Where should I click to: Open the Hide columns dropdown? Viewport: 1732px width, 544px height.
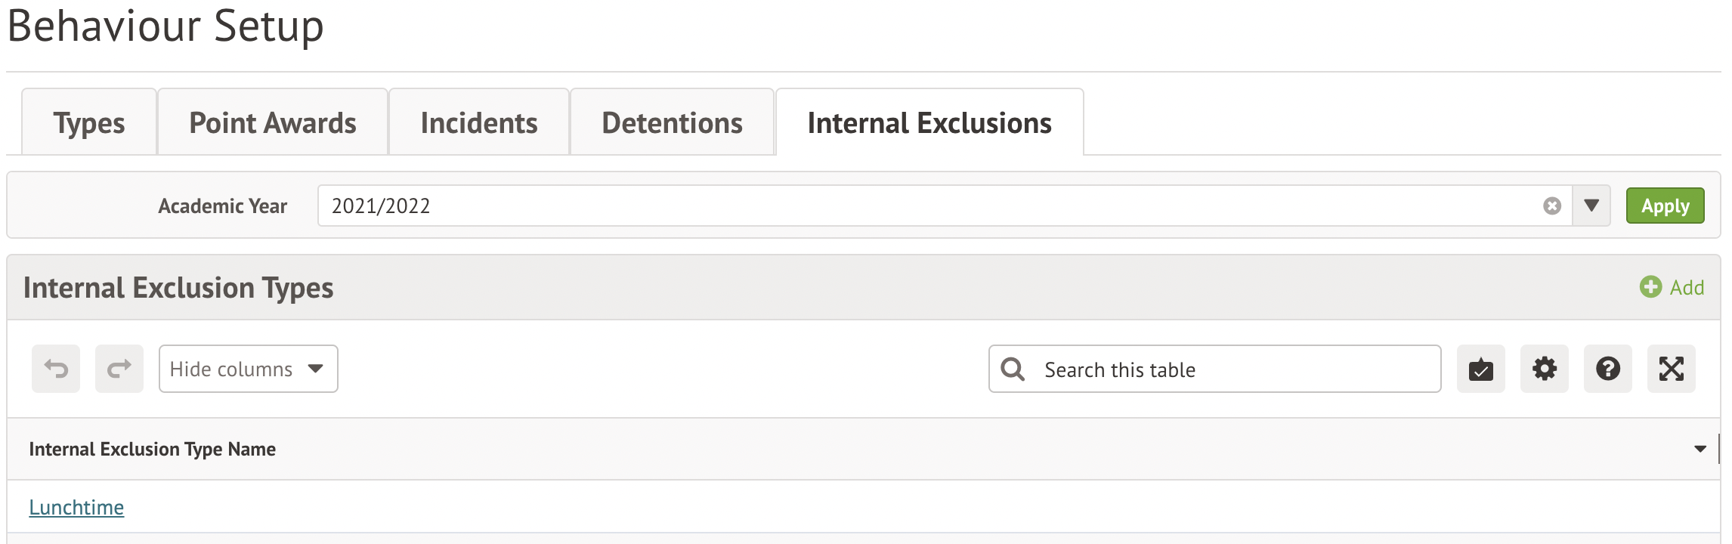coord(248,369)
